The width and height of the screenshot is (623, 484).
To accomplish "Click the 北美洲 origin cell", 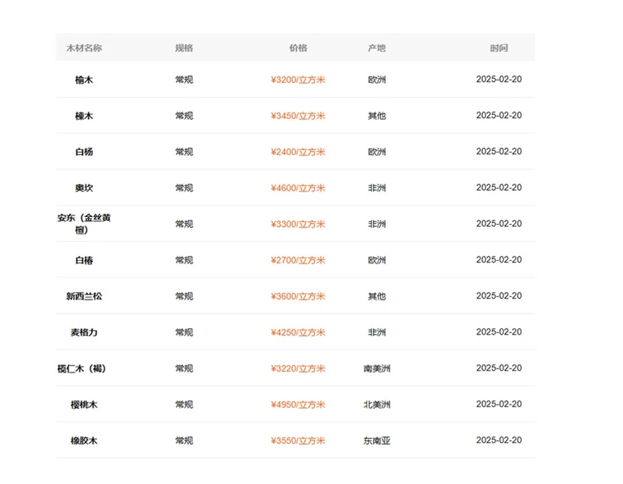I will click(377, 404).
